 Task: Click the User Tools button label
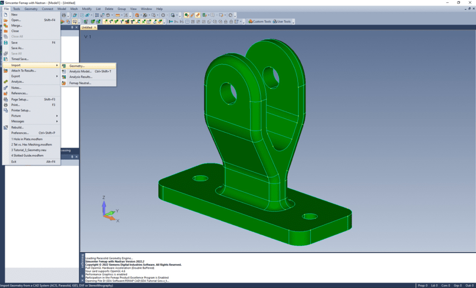[x=284, y=21]
